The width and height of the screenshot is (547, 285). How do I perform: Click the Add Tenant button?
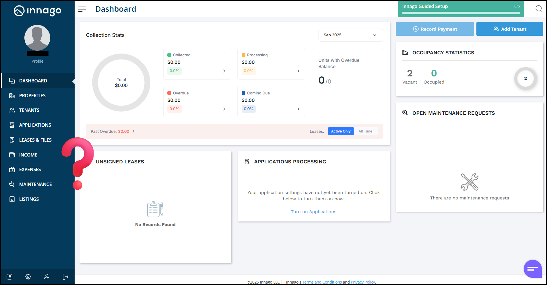(x=509, y=29)
